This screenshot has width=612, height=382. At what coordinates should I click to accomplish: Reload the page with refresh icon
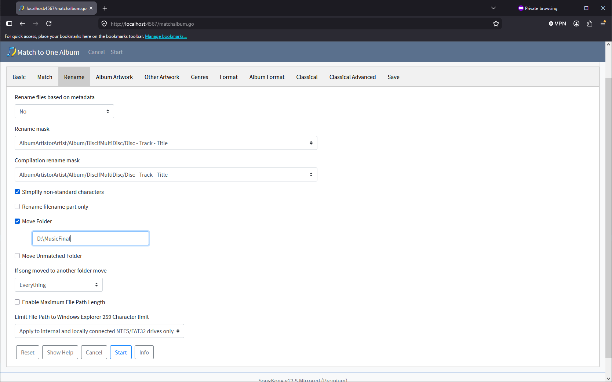click(x=49, y=24)
